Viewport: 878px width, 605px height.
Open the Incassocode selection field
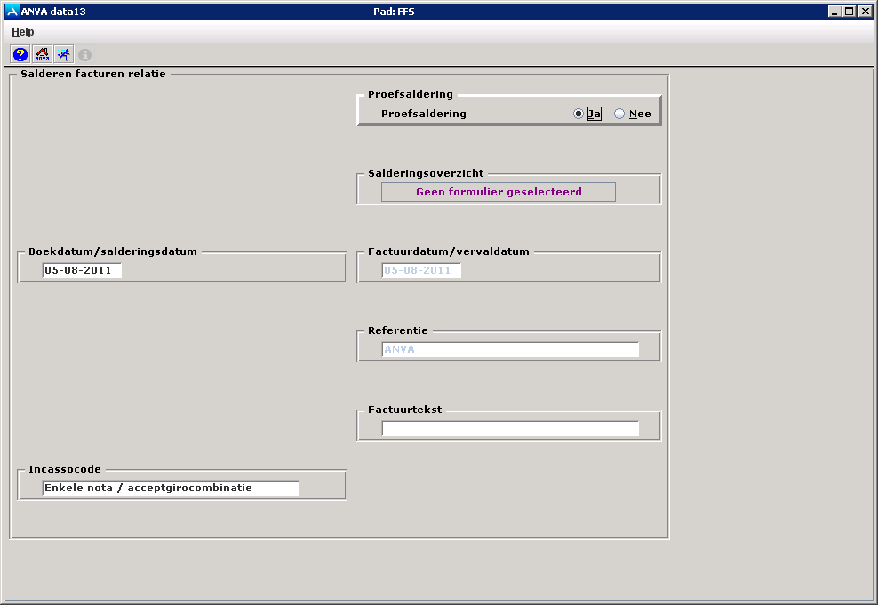(171, 488)
